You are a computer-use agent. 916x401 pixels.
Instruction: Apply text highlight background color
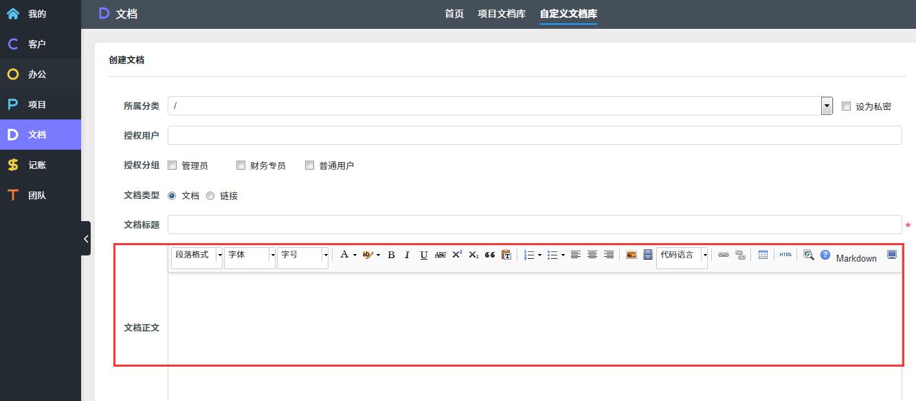367,255
